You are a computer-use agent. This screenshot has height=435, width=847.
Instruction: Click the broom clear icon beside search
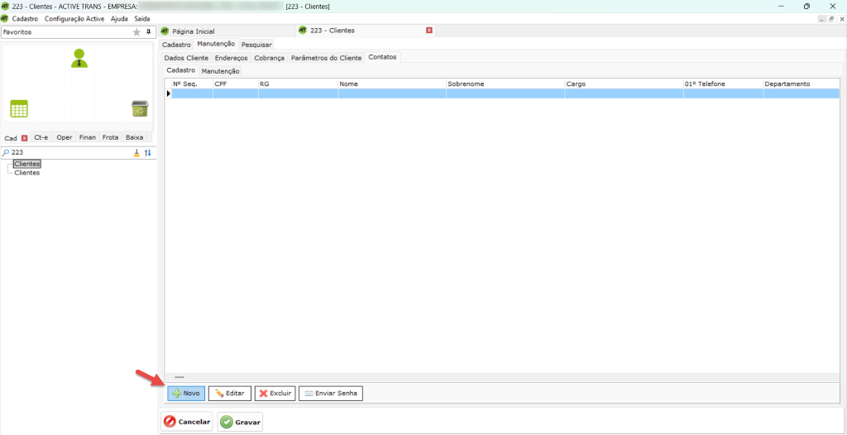coord(137,153)
